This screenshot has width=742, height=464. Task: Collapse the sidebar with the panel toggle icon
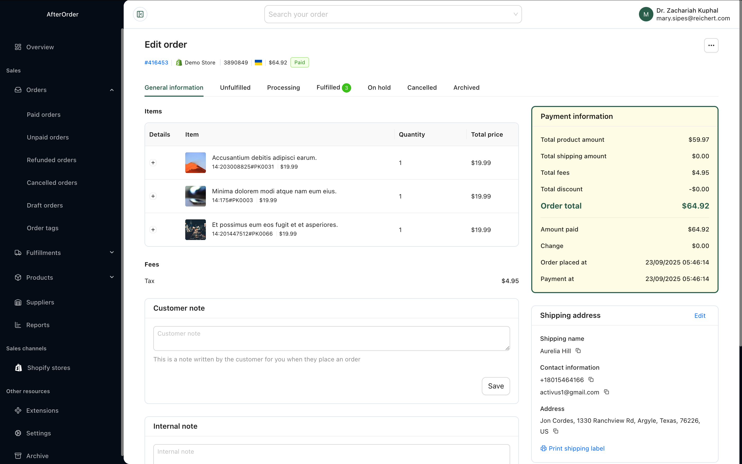140,14
